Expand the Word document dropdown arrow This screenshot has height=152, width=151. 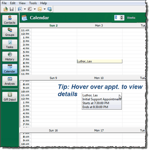point(25,9)
